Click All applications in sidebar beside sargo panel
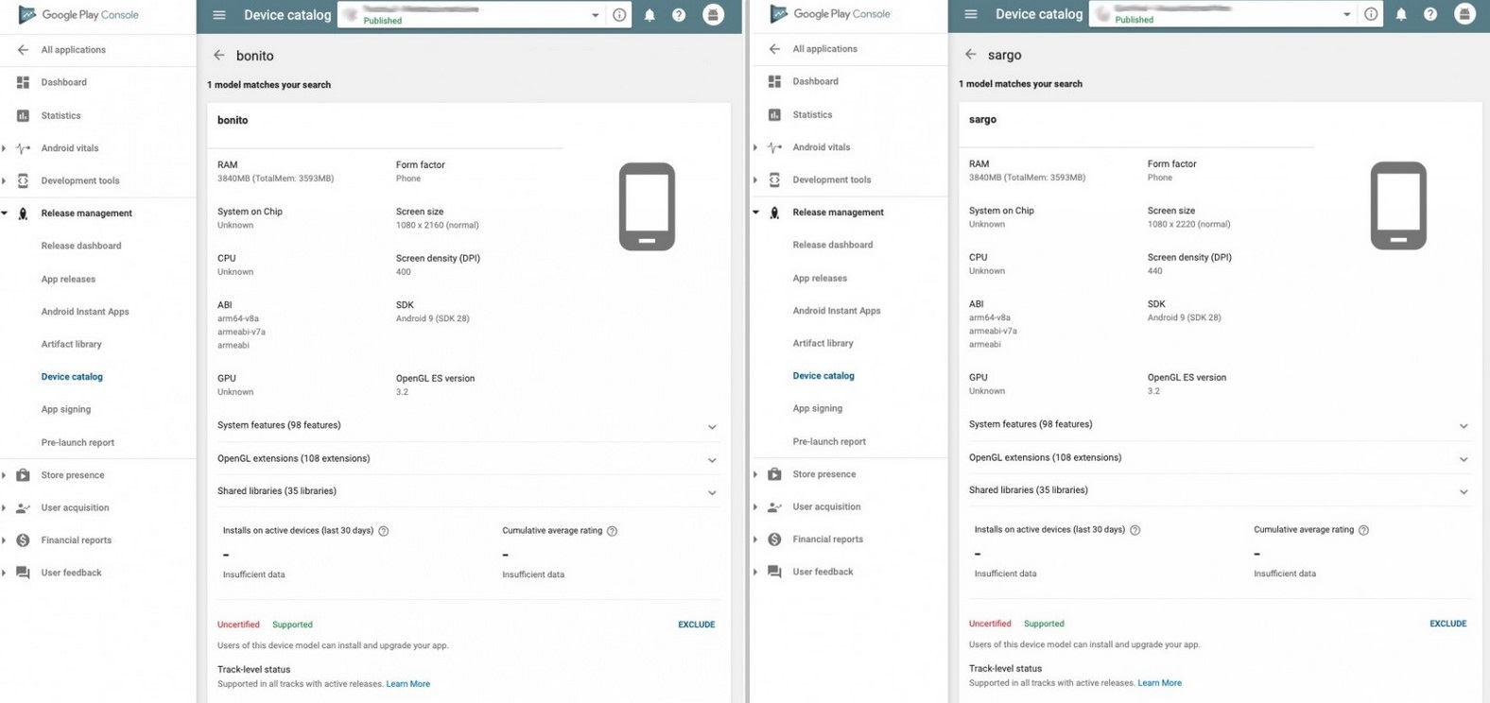This screenshot has width=1490, height=703. point(824,49)
